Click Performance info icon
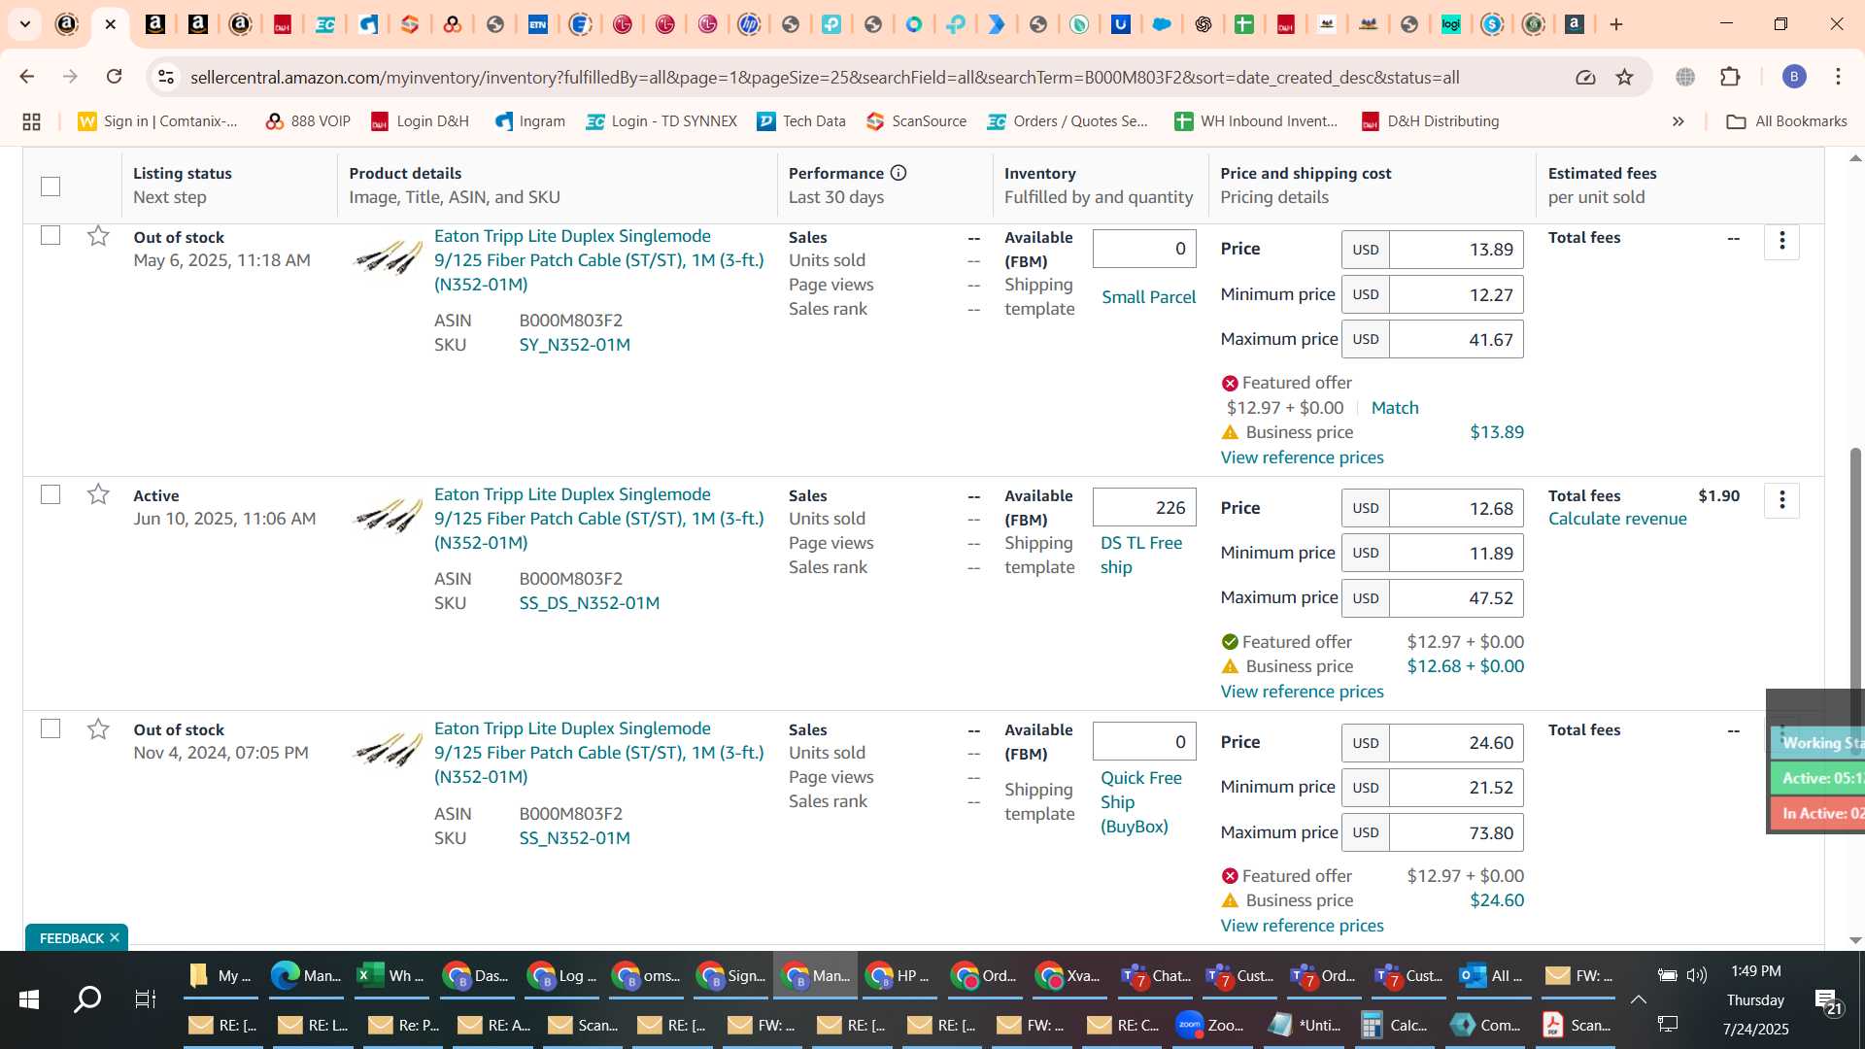This screenshot has width=1865, height=1049. point(899,173)
